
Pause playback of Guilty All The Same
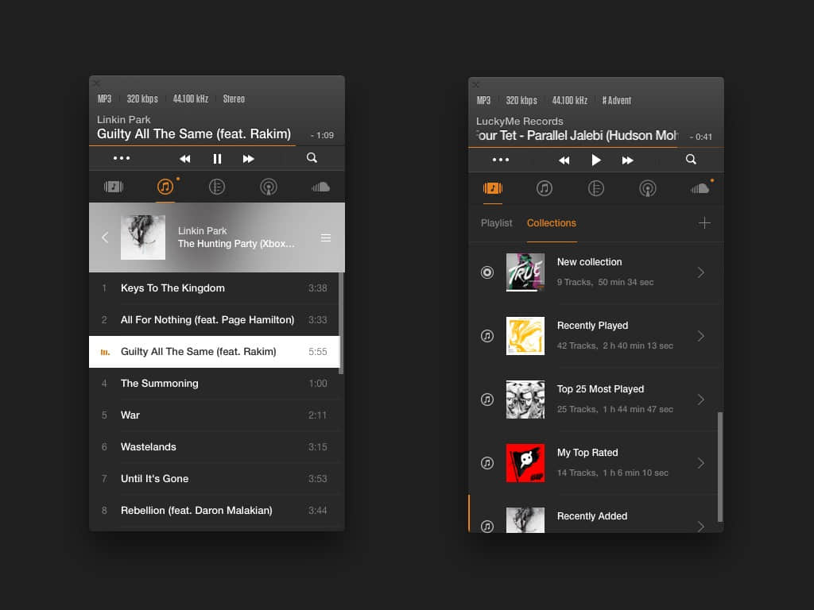(x=216, y=158)
